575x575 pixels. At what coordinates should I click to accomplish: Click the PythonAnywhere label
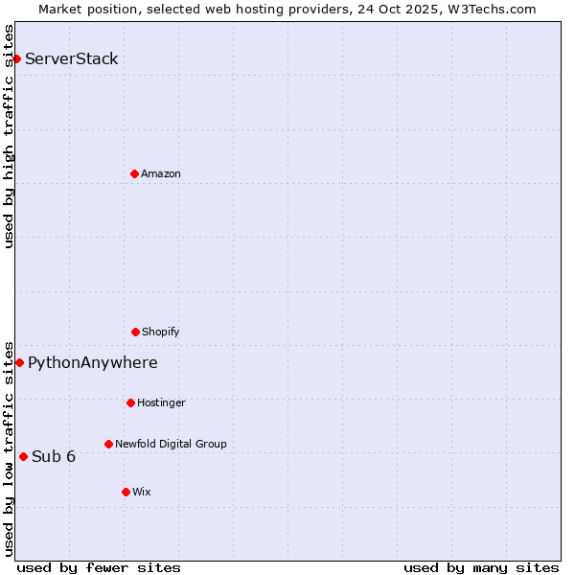tap(93, 363)
